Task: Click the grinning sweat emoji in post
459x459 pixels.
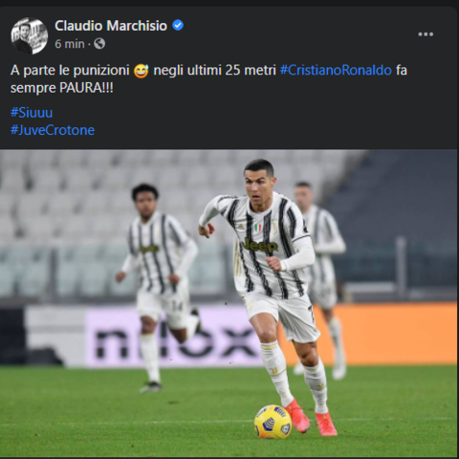Action: tap(142, 71)
